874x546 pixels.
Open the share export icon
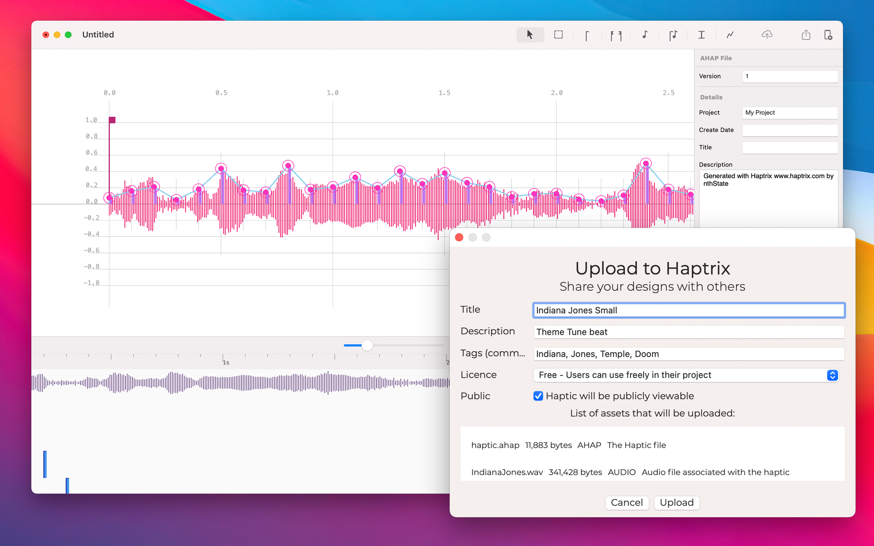(x=806, y=35)
